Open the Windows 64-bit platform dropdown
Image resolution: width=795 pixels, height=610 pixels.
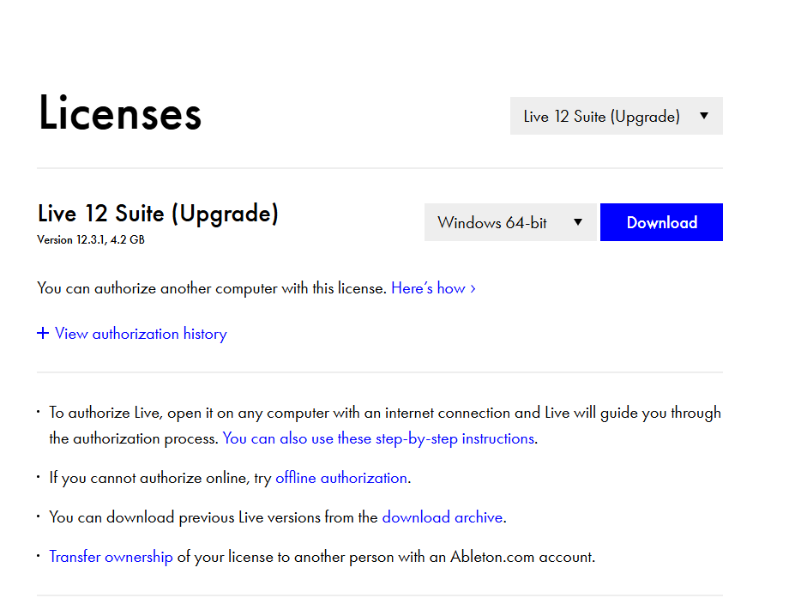tap(493, 222)
